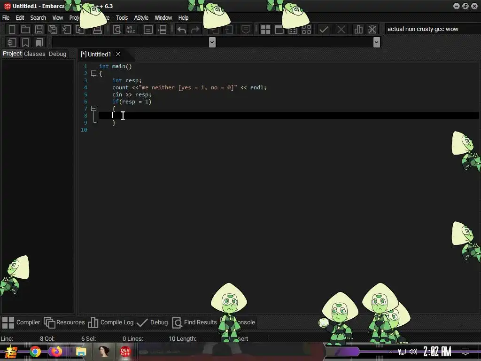Click the 2:02 AM taskbar clock

pos(437,352)
